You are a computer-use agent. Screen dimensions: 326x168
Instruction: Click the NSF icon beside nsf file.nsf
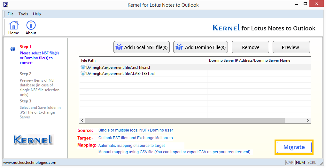pyautogui.click(x=83, y=67)
